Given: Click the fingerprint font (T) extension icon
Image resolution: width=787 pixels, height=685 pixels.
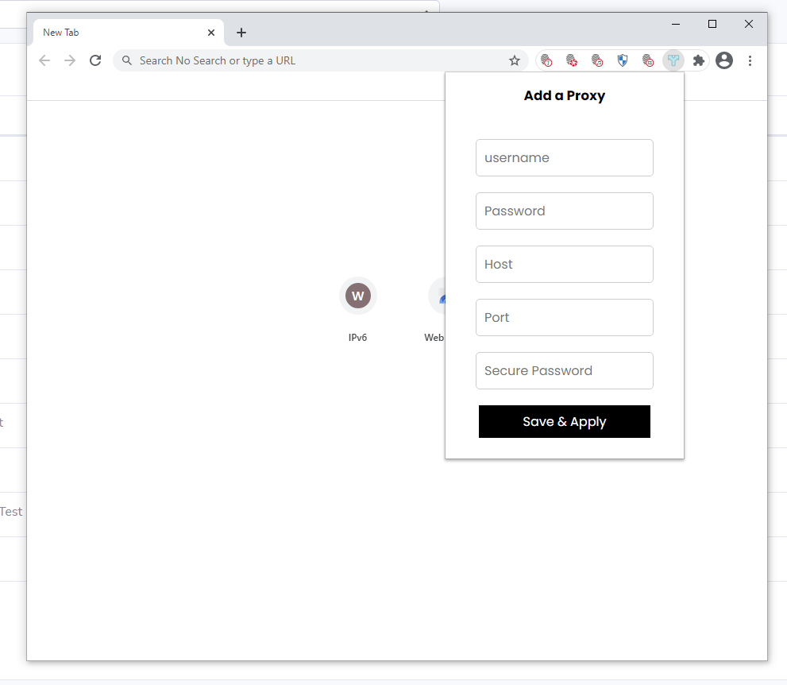Looking at the screenshot, I should tap(546, 60).
